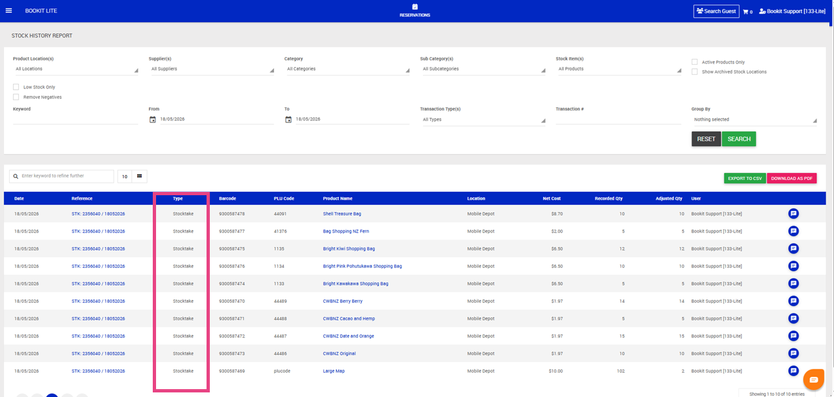This screenshot has width=834, height=397.
Task: Open Transaction Type(s) dropdown
Action: point(483,120)
